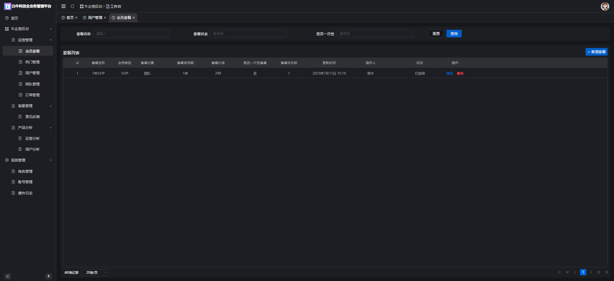This screenshot has height=281, width=614.
Task: Click 删除 link for 1年SVIP row
Action: 460,73
